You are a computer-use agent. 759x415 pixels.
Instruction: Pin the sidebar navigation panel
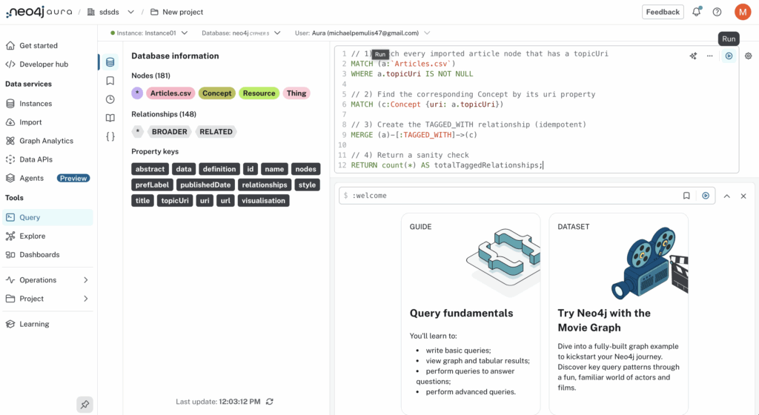pyautogui.click(x=84, y=405)
